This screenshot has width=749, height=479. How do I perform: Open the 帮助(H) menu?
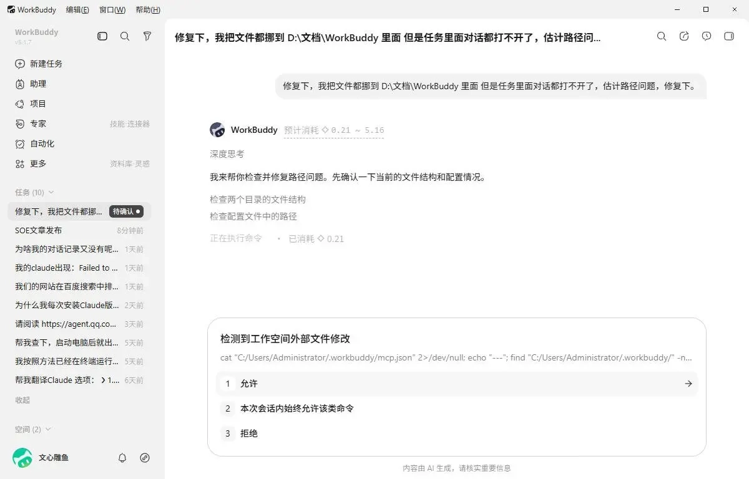148,9
